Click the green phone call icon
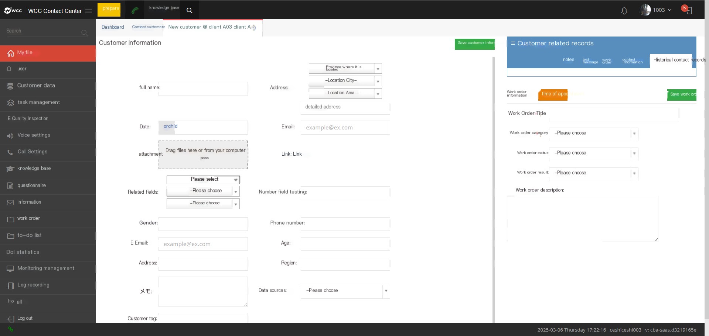The image size is (709, 336). tap(135, 10)
